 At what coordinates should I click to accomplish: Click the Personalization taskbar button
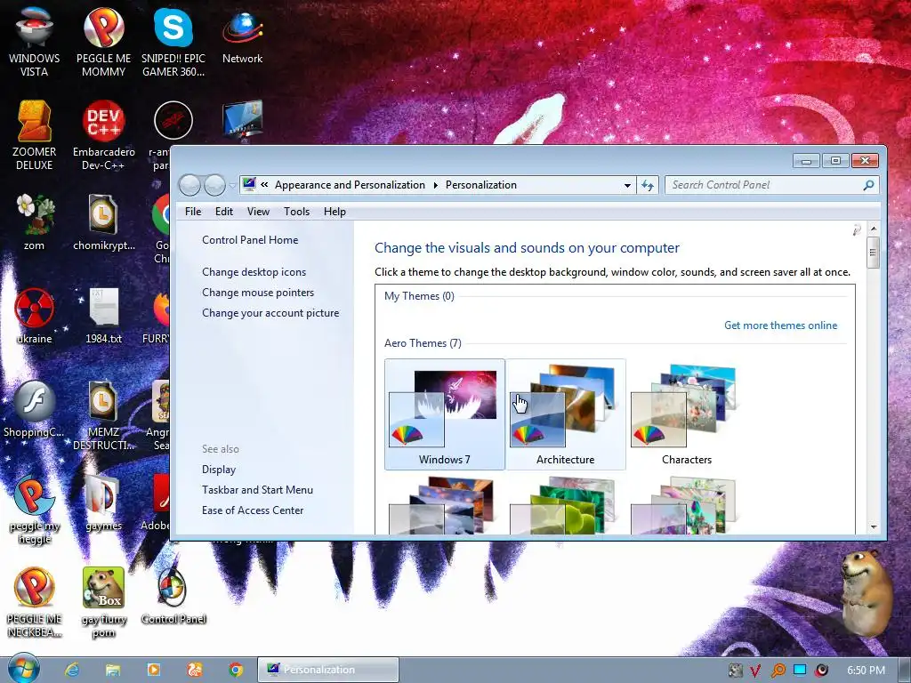328,670
